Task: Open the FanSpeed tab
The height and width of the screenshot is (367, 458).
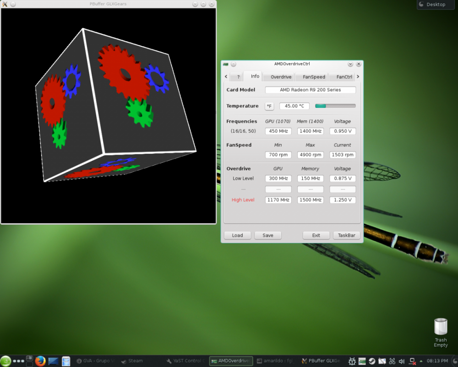Action: click(x=314, y=77)
